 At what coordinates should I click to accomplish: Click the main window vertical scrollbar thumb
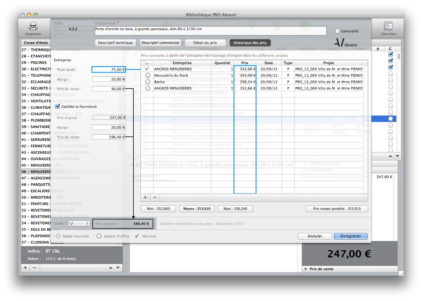click(x=399, y=56)
